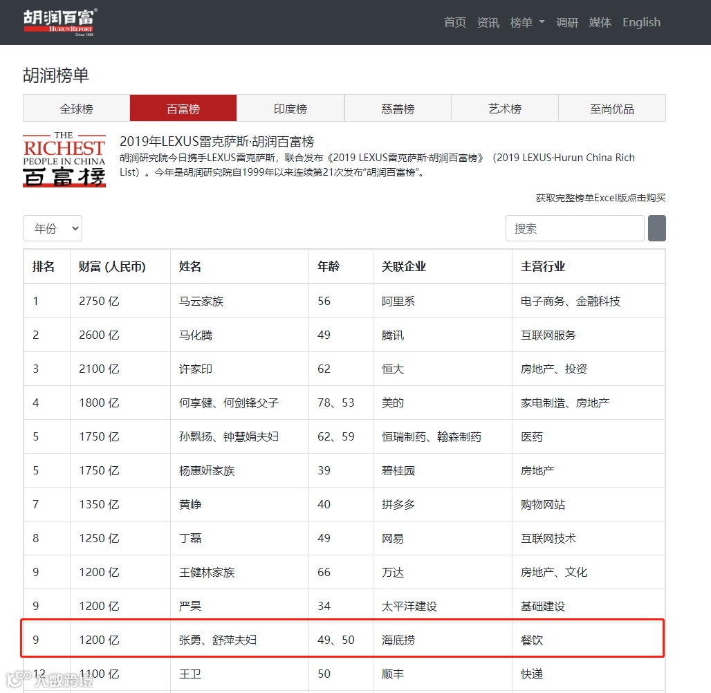Click the name 马化腾
The height and width of the screenshot is (693, 711).
click(196, 335)
